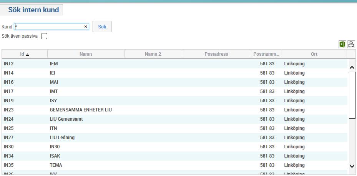
Task: Sort by the Namn 2 column header
Action: (153, 54)
